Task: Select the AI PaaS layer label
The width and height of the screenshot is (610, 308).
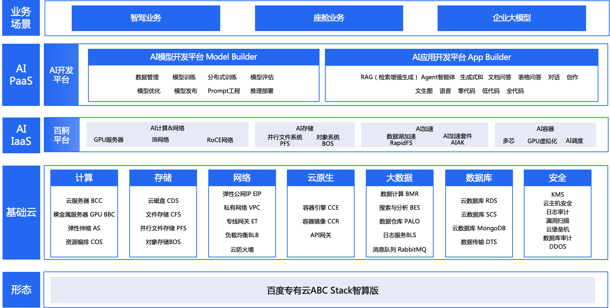Action: tap(21, 75)
